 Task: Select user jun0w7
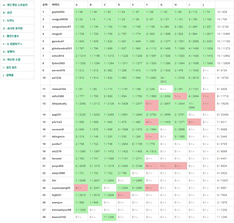(x=57, y=144)
